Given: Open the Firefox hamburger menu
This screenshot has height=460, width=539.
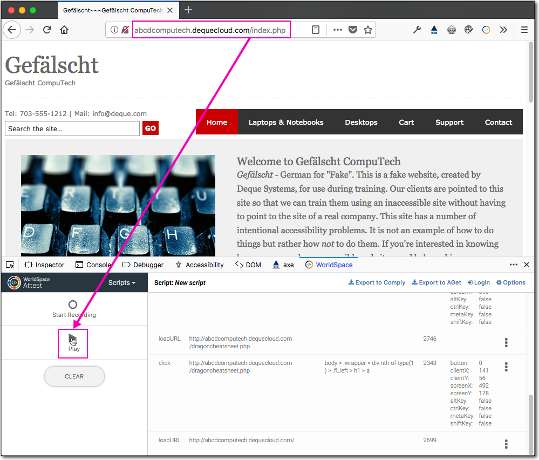Looking at the screenshot, I should tap(524, 30).
